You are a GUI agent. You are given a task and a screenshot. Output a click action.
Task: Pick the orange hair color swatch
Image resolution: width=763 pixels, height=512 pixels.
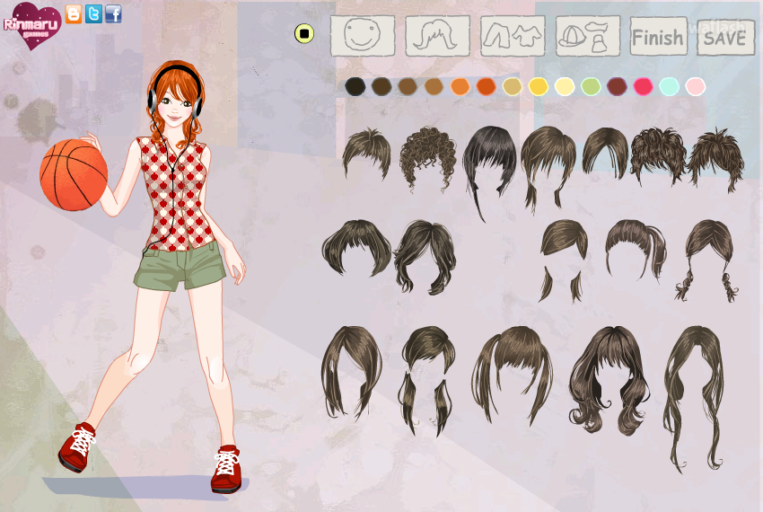[460, 87]
